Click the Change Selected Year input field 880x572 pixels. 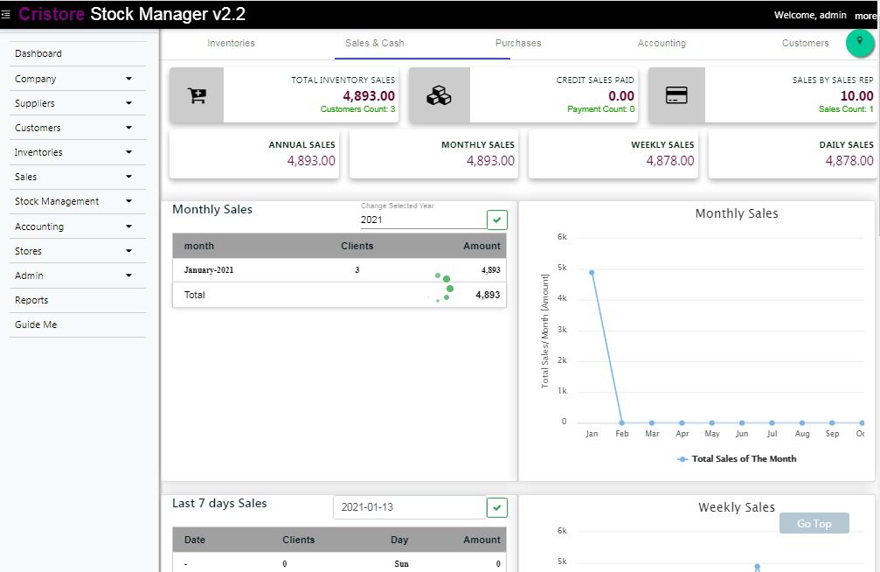[422, 220]
